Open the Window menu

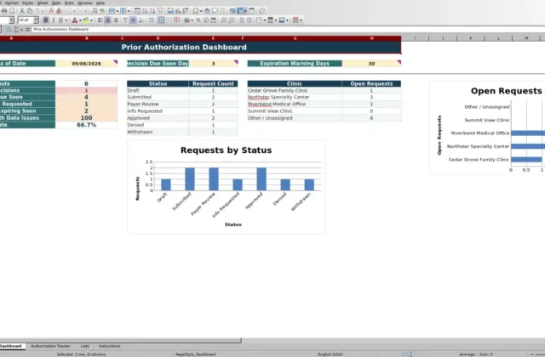point(85,3)
